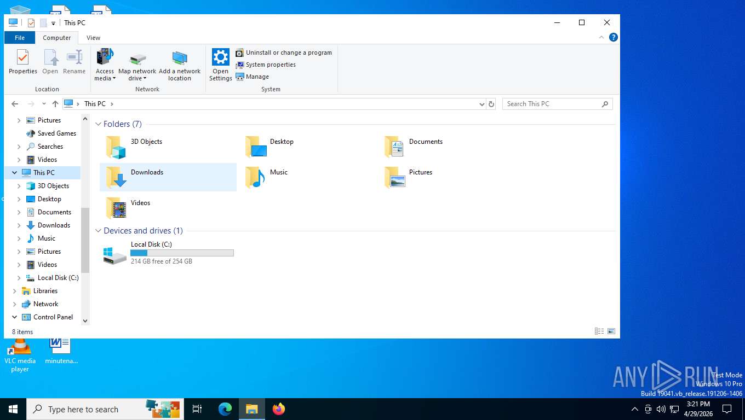Viewport: 745px width, 420px height.
Task: Open the Windows Start menu
Action: (13, 409)
